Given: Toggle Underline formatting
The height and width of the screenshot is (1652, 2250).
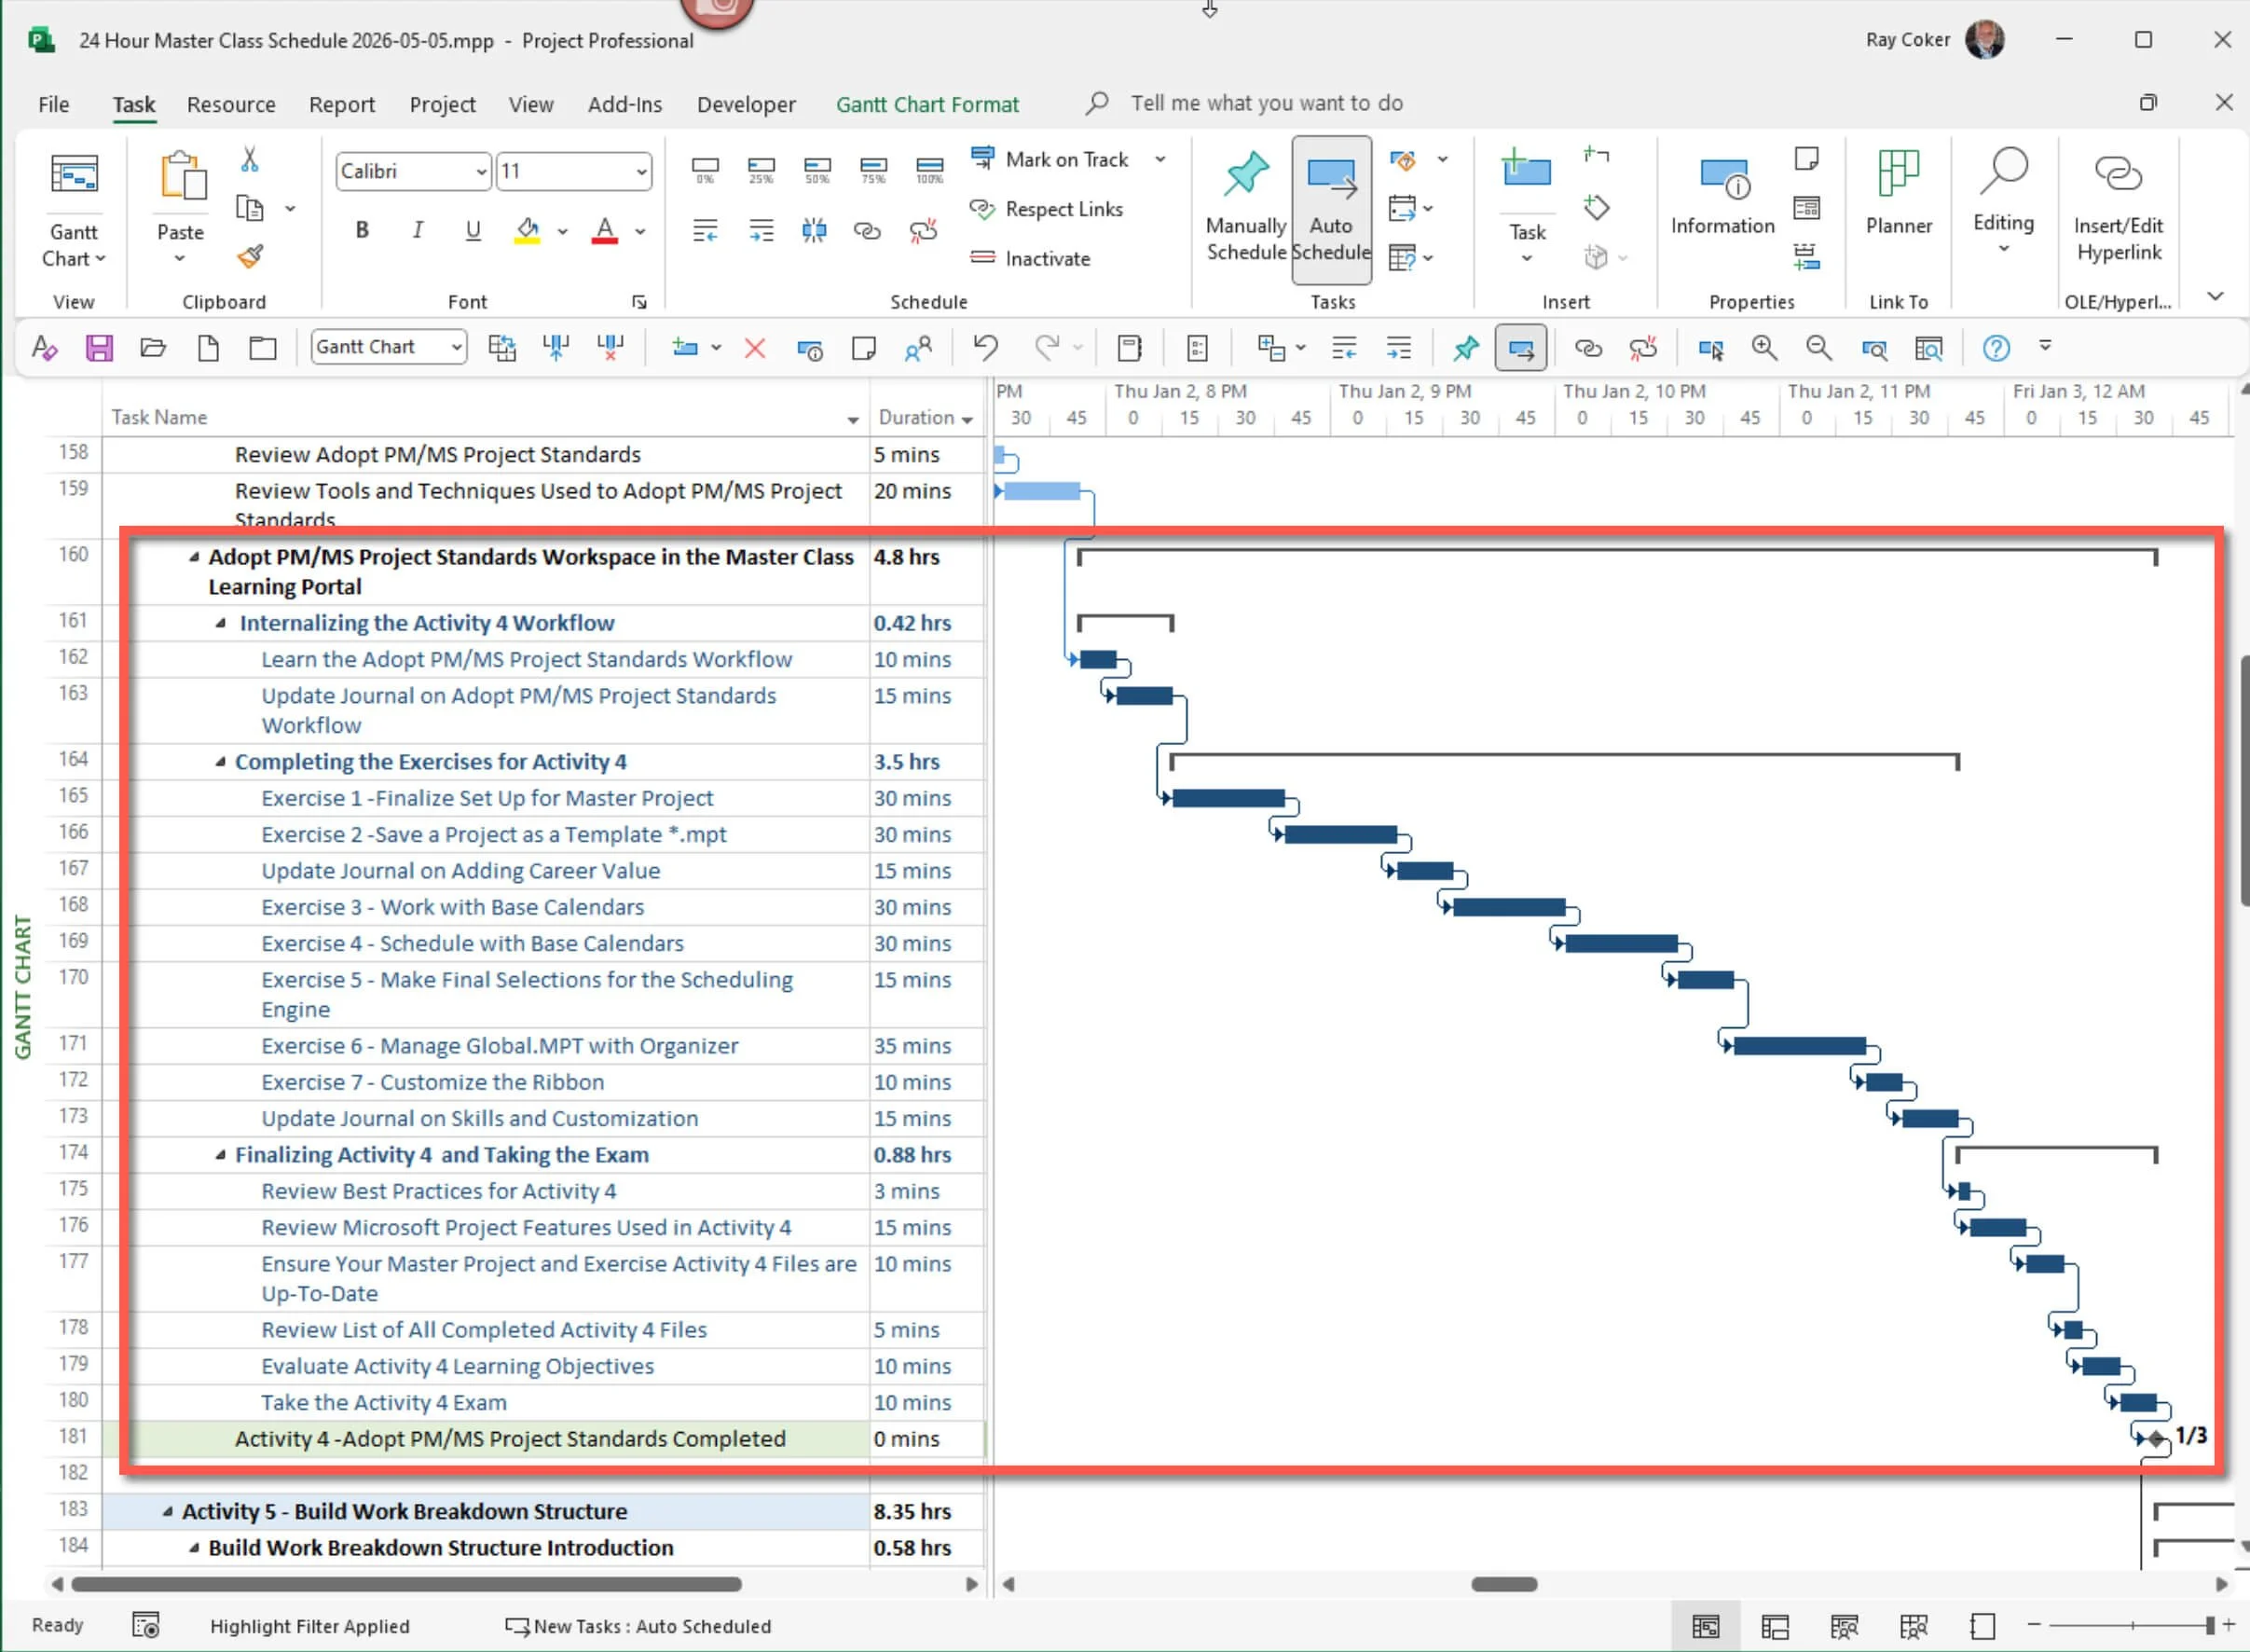Looking at the screenshot, I should click(473, 231).
